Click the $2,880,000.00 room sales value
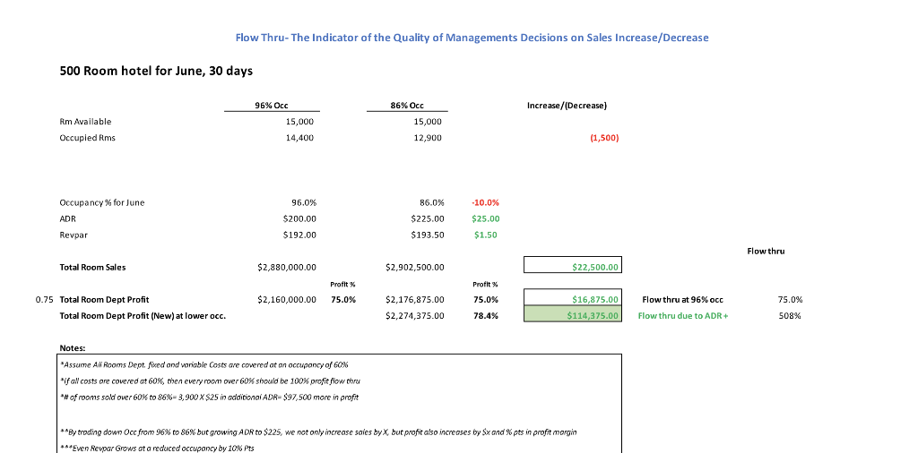The width and height of the screenshot is (918, 453). coord(287,267)
